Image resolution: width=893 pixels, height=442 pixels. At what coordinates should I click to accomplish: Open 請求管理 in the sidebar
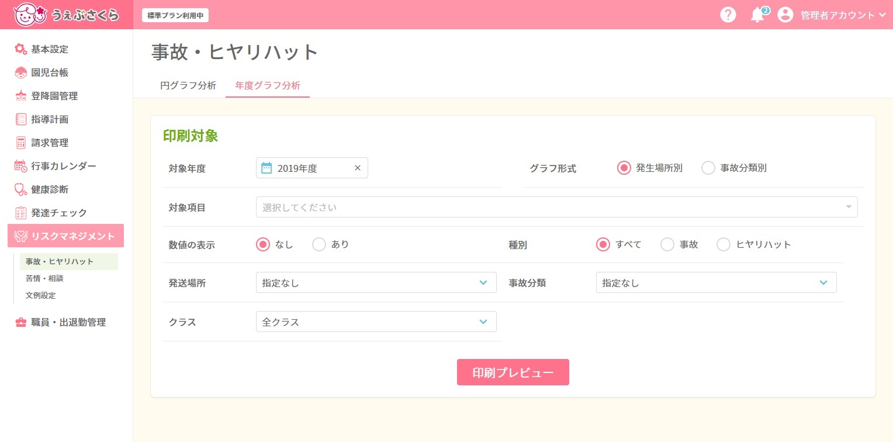(50, 143)
